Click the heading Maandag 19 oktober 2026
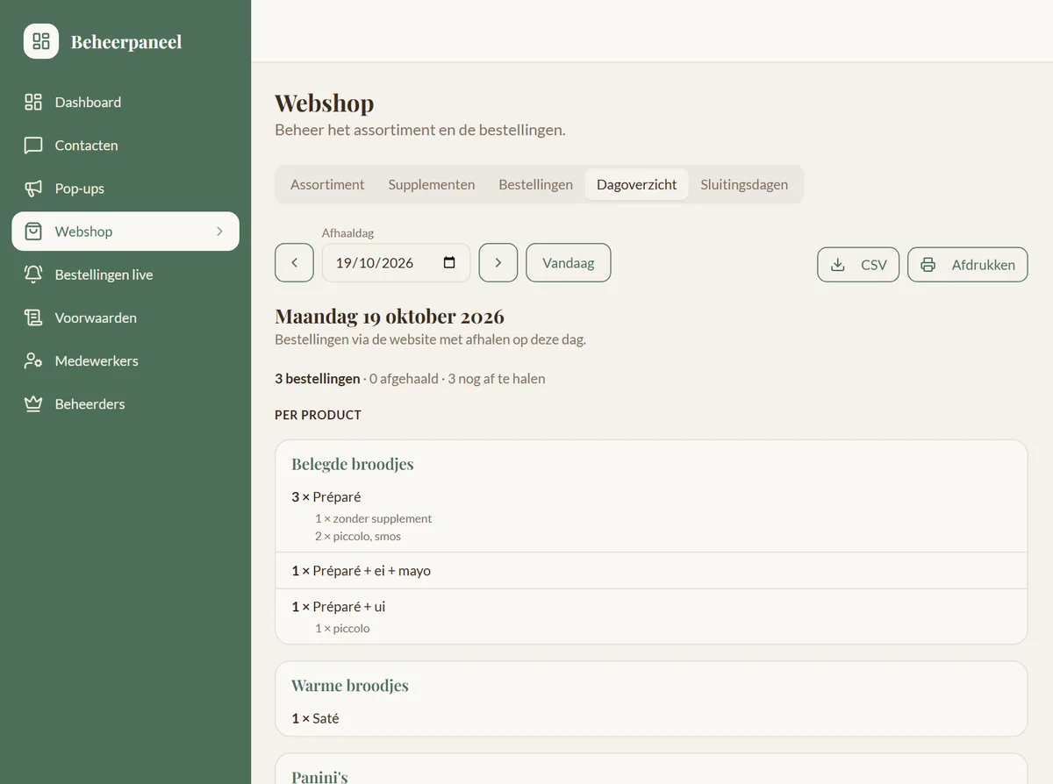This screenshot has height=784, width=1053. pyautogui.click(x=390, y=316)
